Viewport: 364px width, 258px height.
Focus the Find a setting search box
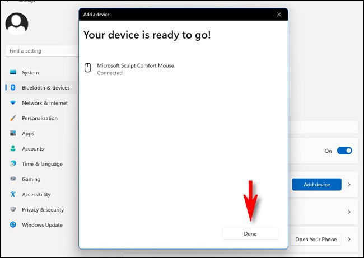coord(41,51)
